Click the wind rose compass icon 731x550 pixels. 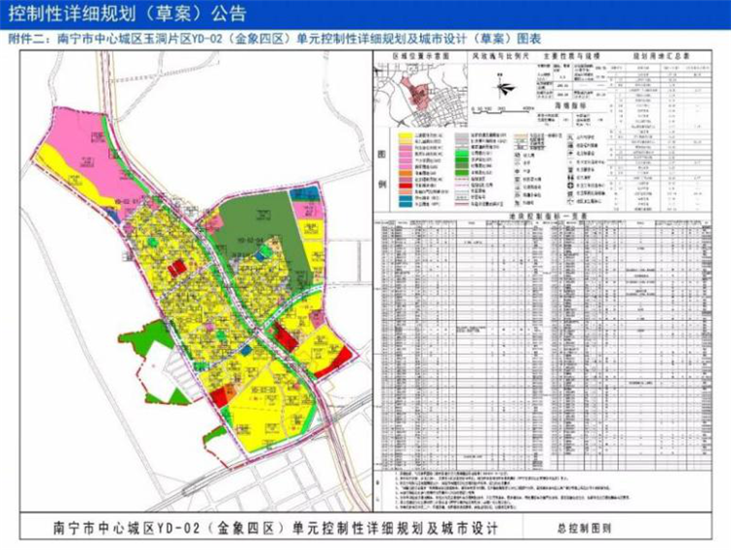tap(505, 87)
